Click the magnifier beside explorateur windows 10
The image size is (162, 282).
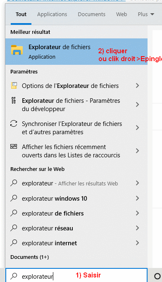14,198
